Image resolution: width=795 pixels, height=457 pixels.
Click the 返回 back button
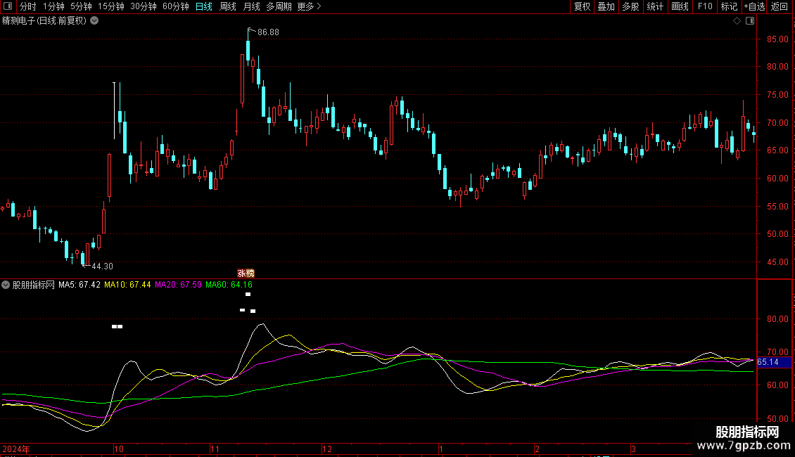[780, 6]
